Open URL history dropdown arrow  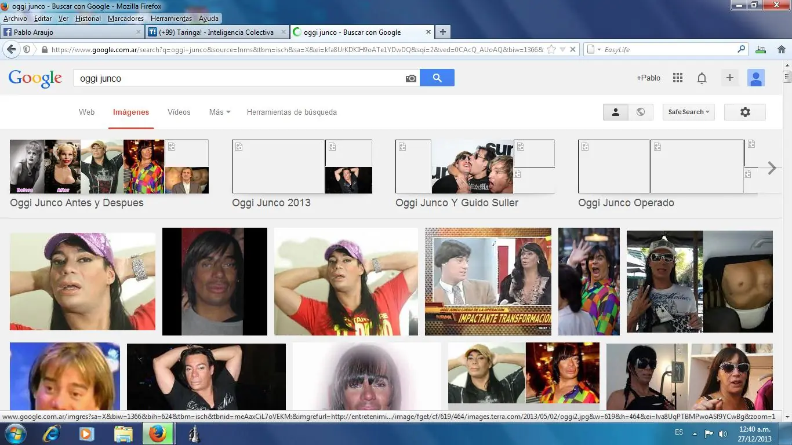coord(562,50)
